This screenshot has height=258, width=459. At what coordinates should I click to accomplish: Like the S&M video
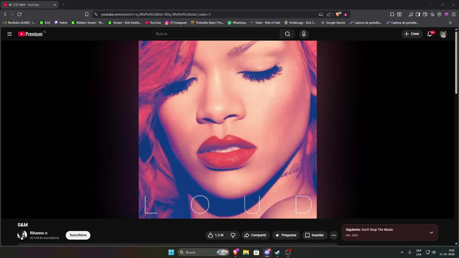(216, 235)
